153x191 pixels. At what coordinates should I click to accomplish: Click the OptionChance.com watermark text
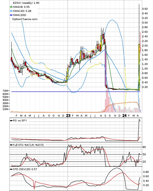tap(25, 19)
